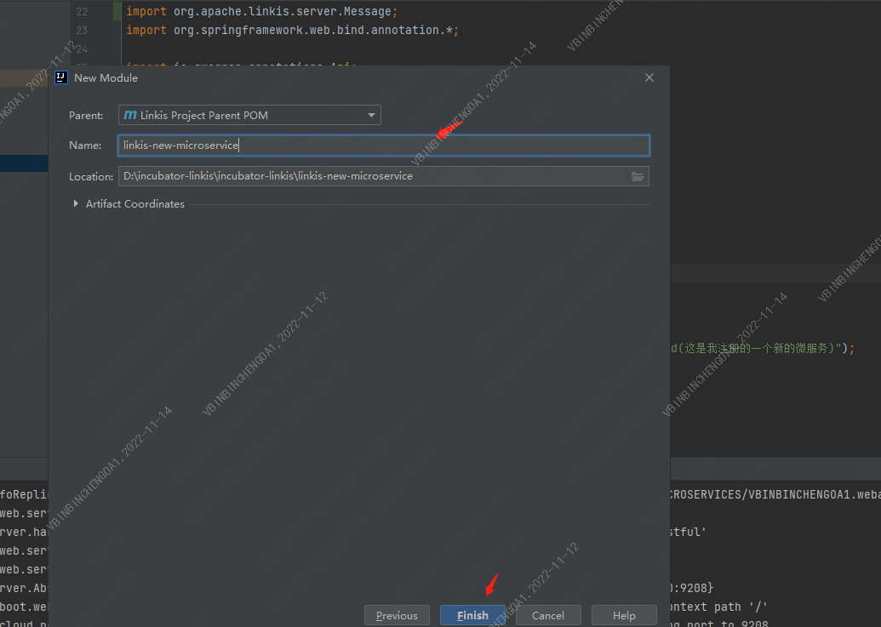Image resolution: width=881 pixels, height=627 pixels.
Task: Close the New Module dialog
Action: [x=649, y=77]
